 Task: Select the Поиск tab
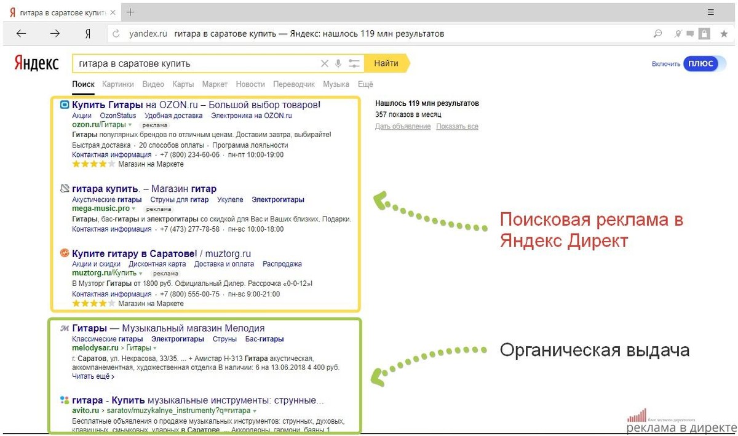83,84
